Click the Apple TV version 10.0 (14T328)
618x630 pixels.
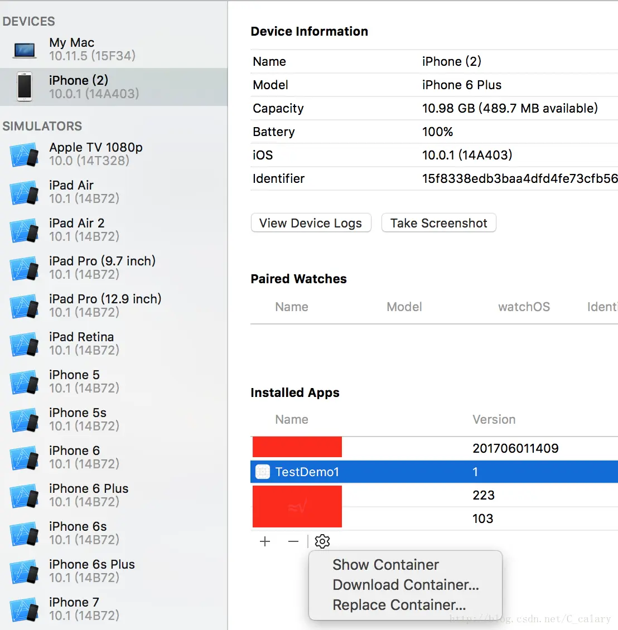pyautogui.click(x=89, y=161)
